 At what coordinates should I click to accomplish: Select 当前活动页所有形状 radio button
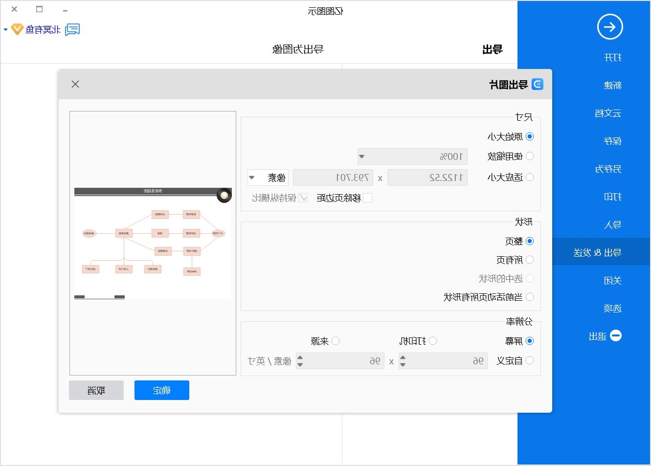530,297
